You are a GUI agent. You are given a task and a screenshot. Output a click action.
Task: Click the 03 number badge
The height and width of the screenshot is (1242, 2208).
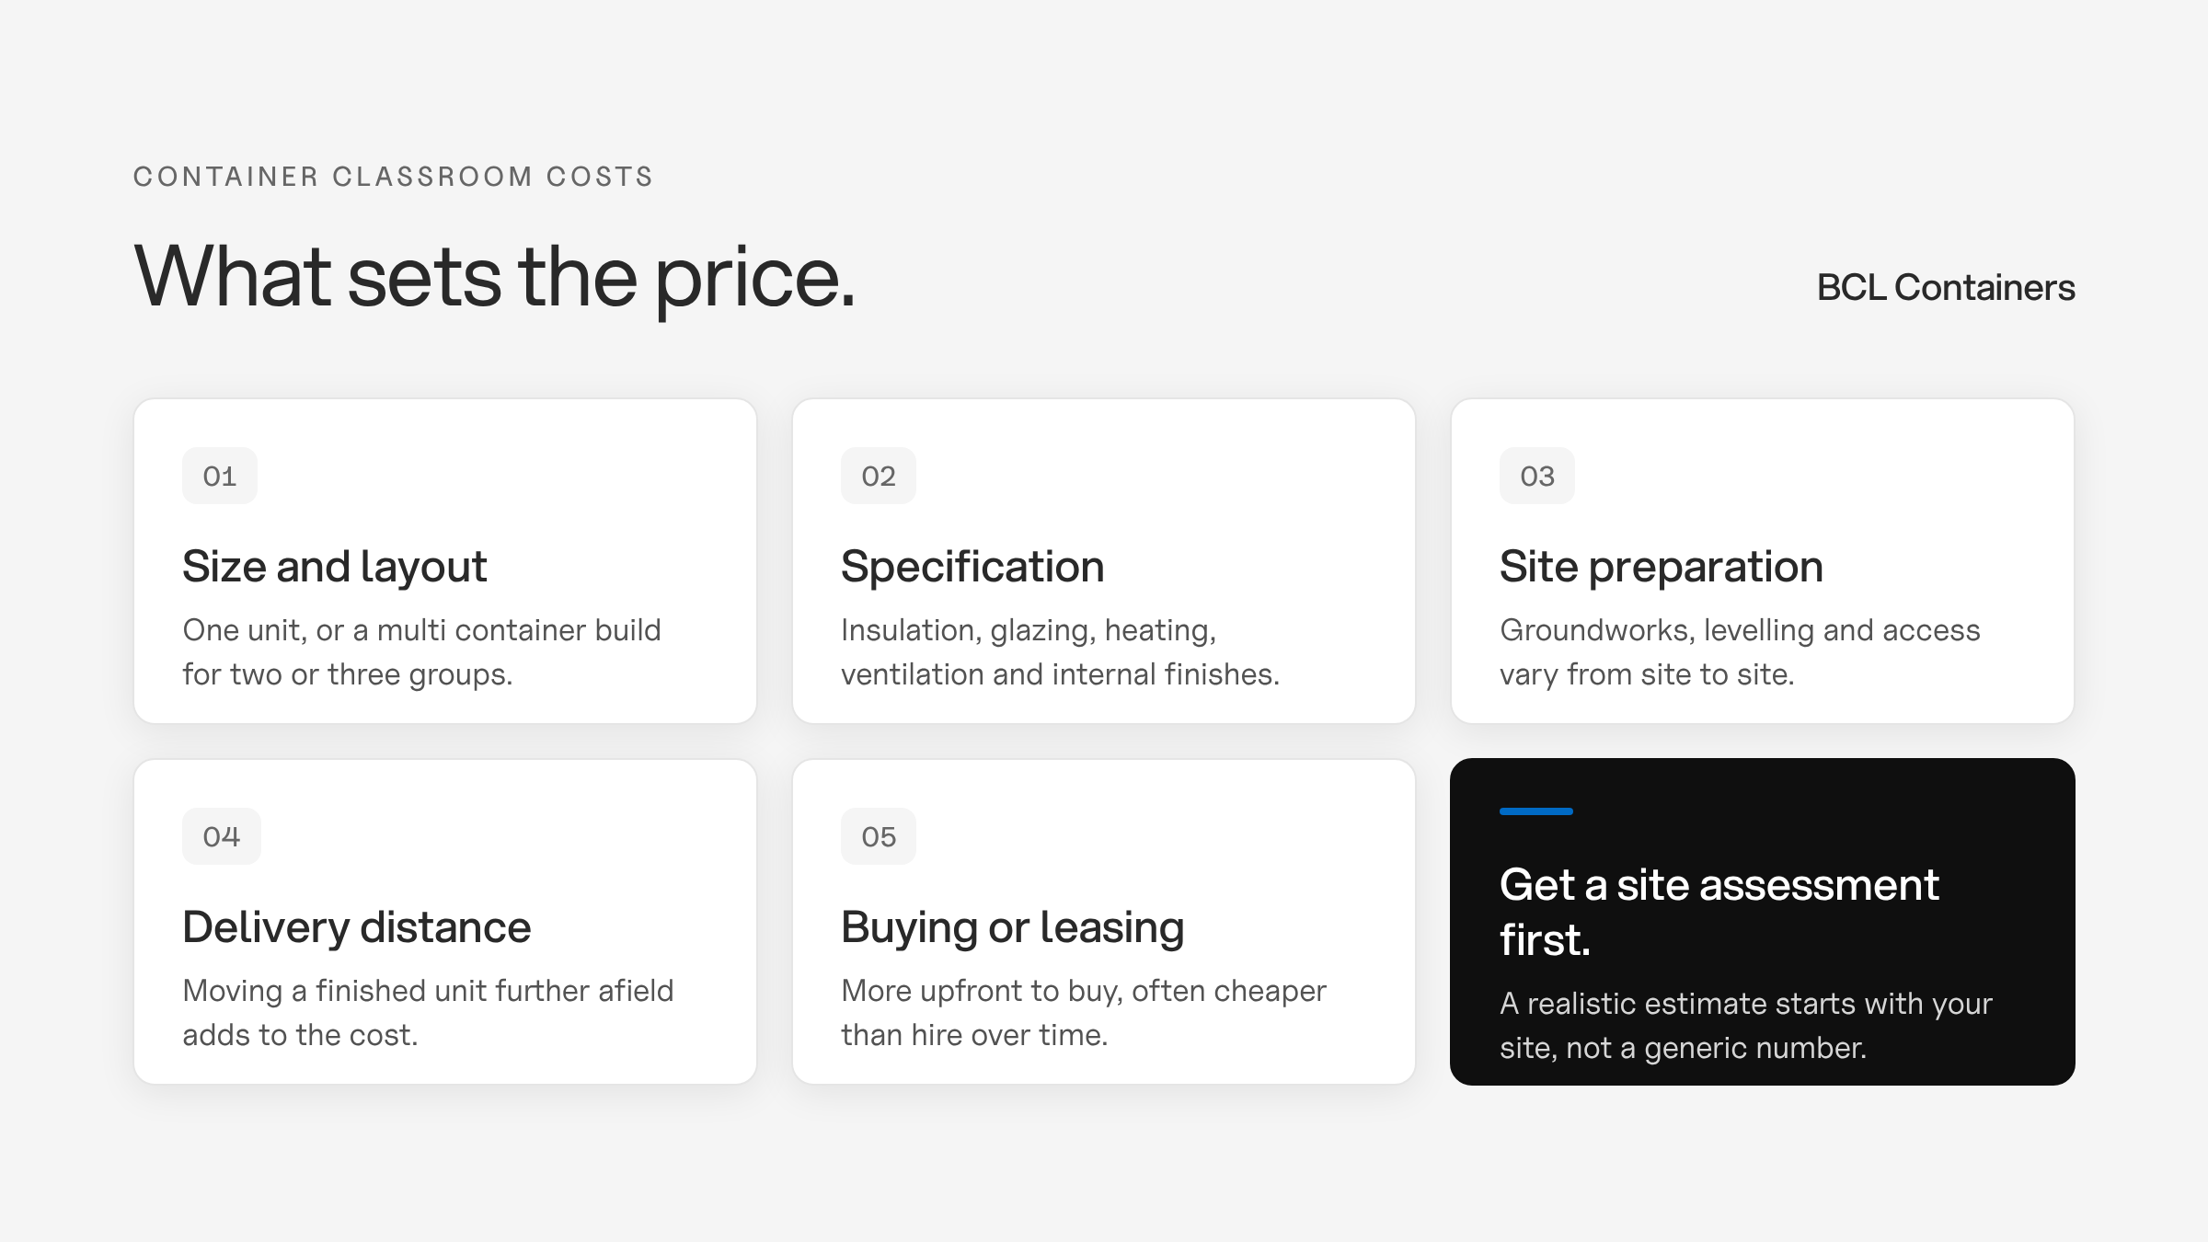click(x=1537, y=476)
